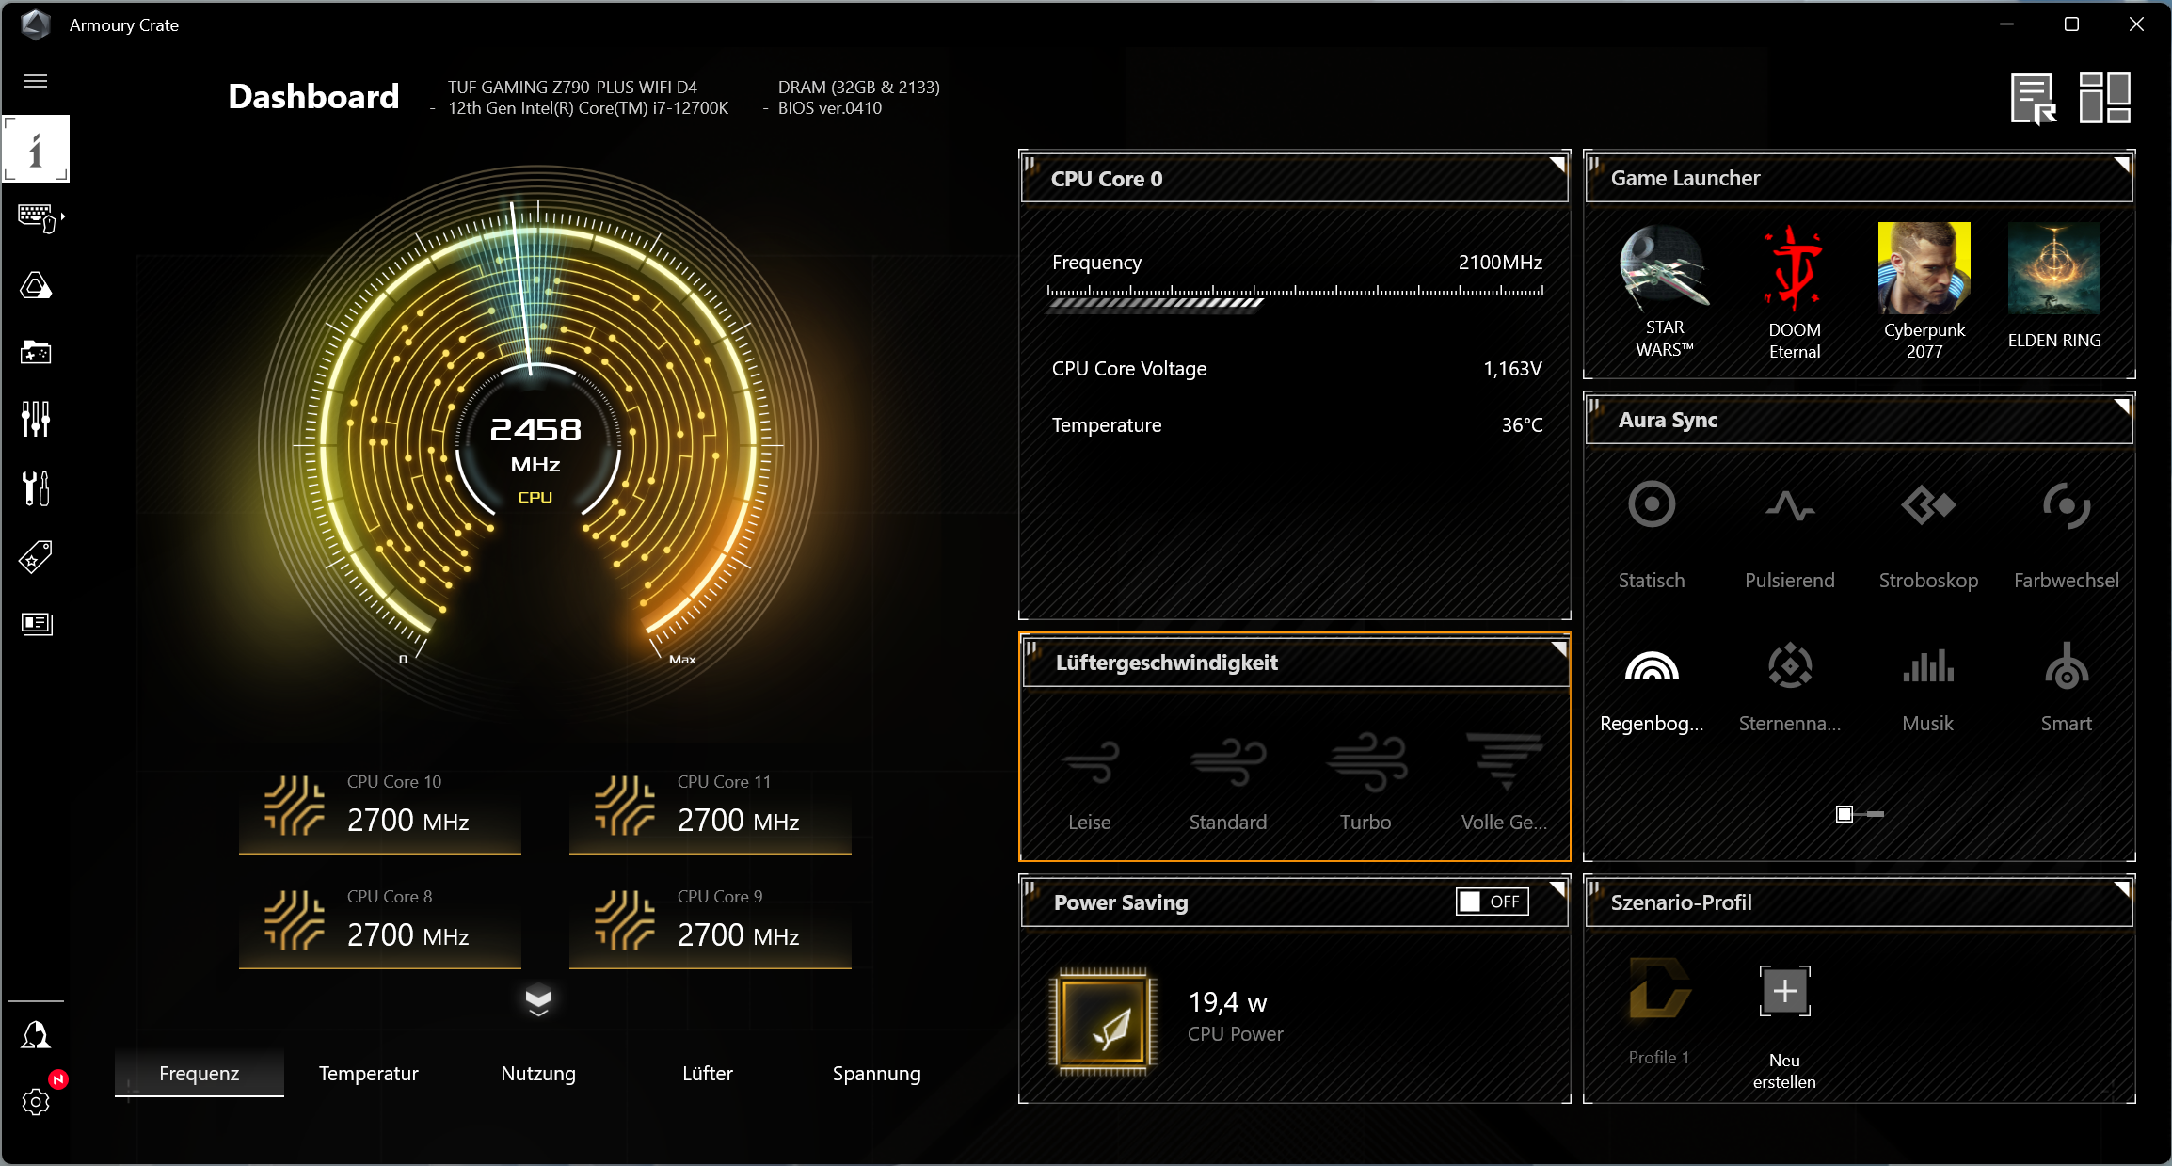Toggle the Power Saving OFF switch

[1492, 902]
